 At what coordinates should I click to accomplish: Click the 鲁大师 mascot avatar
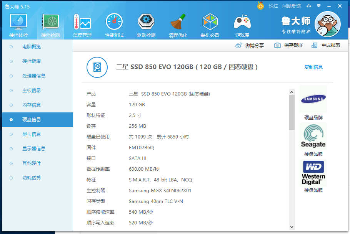click(327, 24)
